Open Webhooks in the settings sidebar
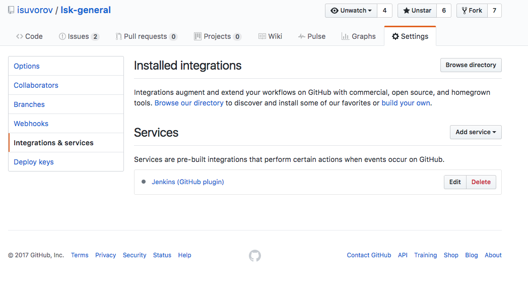Screen dimensions: 528x281 pyautogui.click(x=66, y=124)
